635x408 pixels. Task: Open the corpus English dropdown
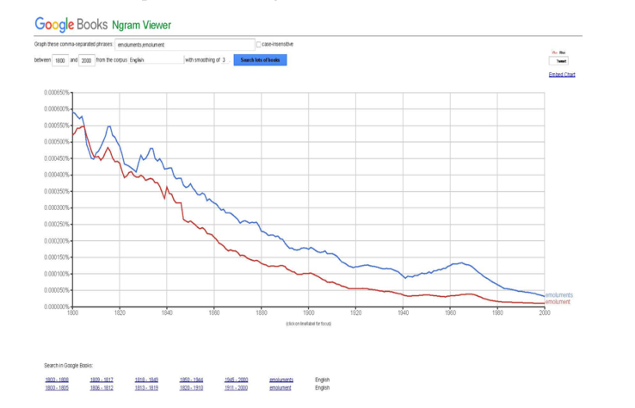156,60
